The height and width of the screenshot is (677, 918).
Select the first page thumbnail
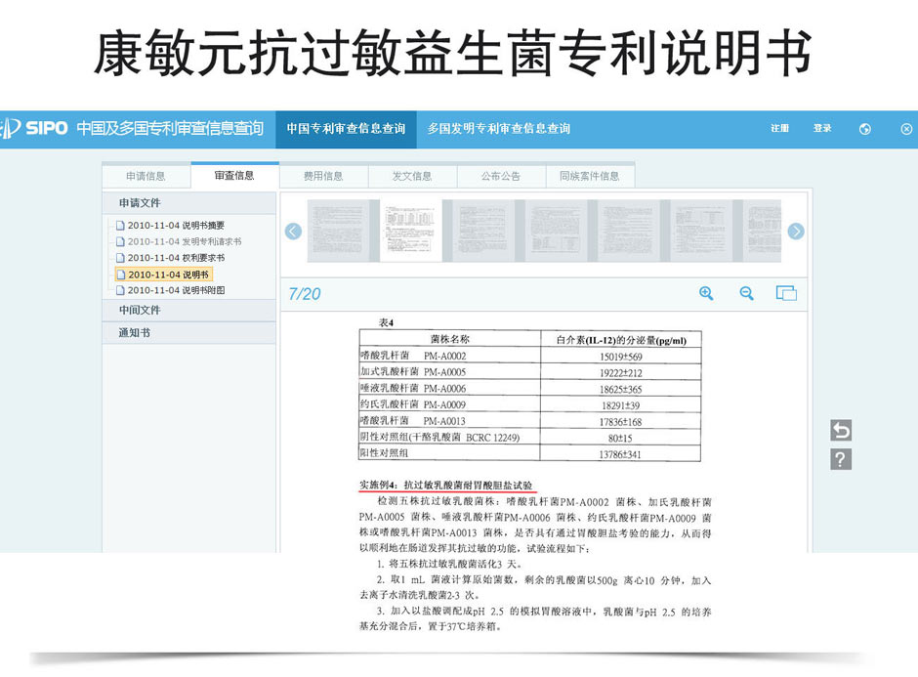point(339,231)
